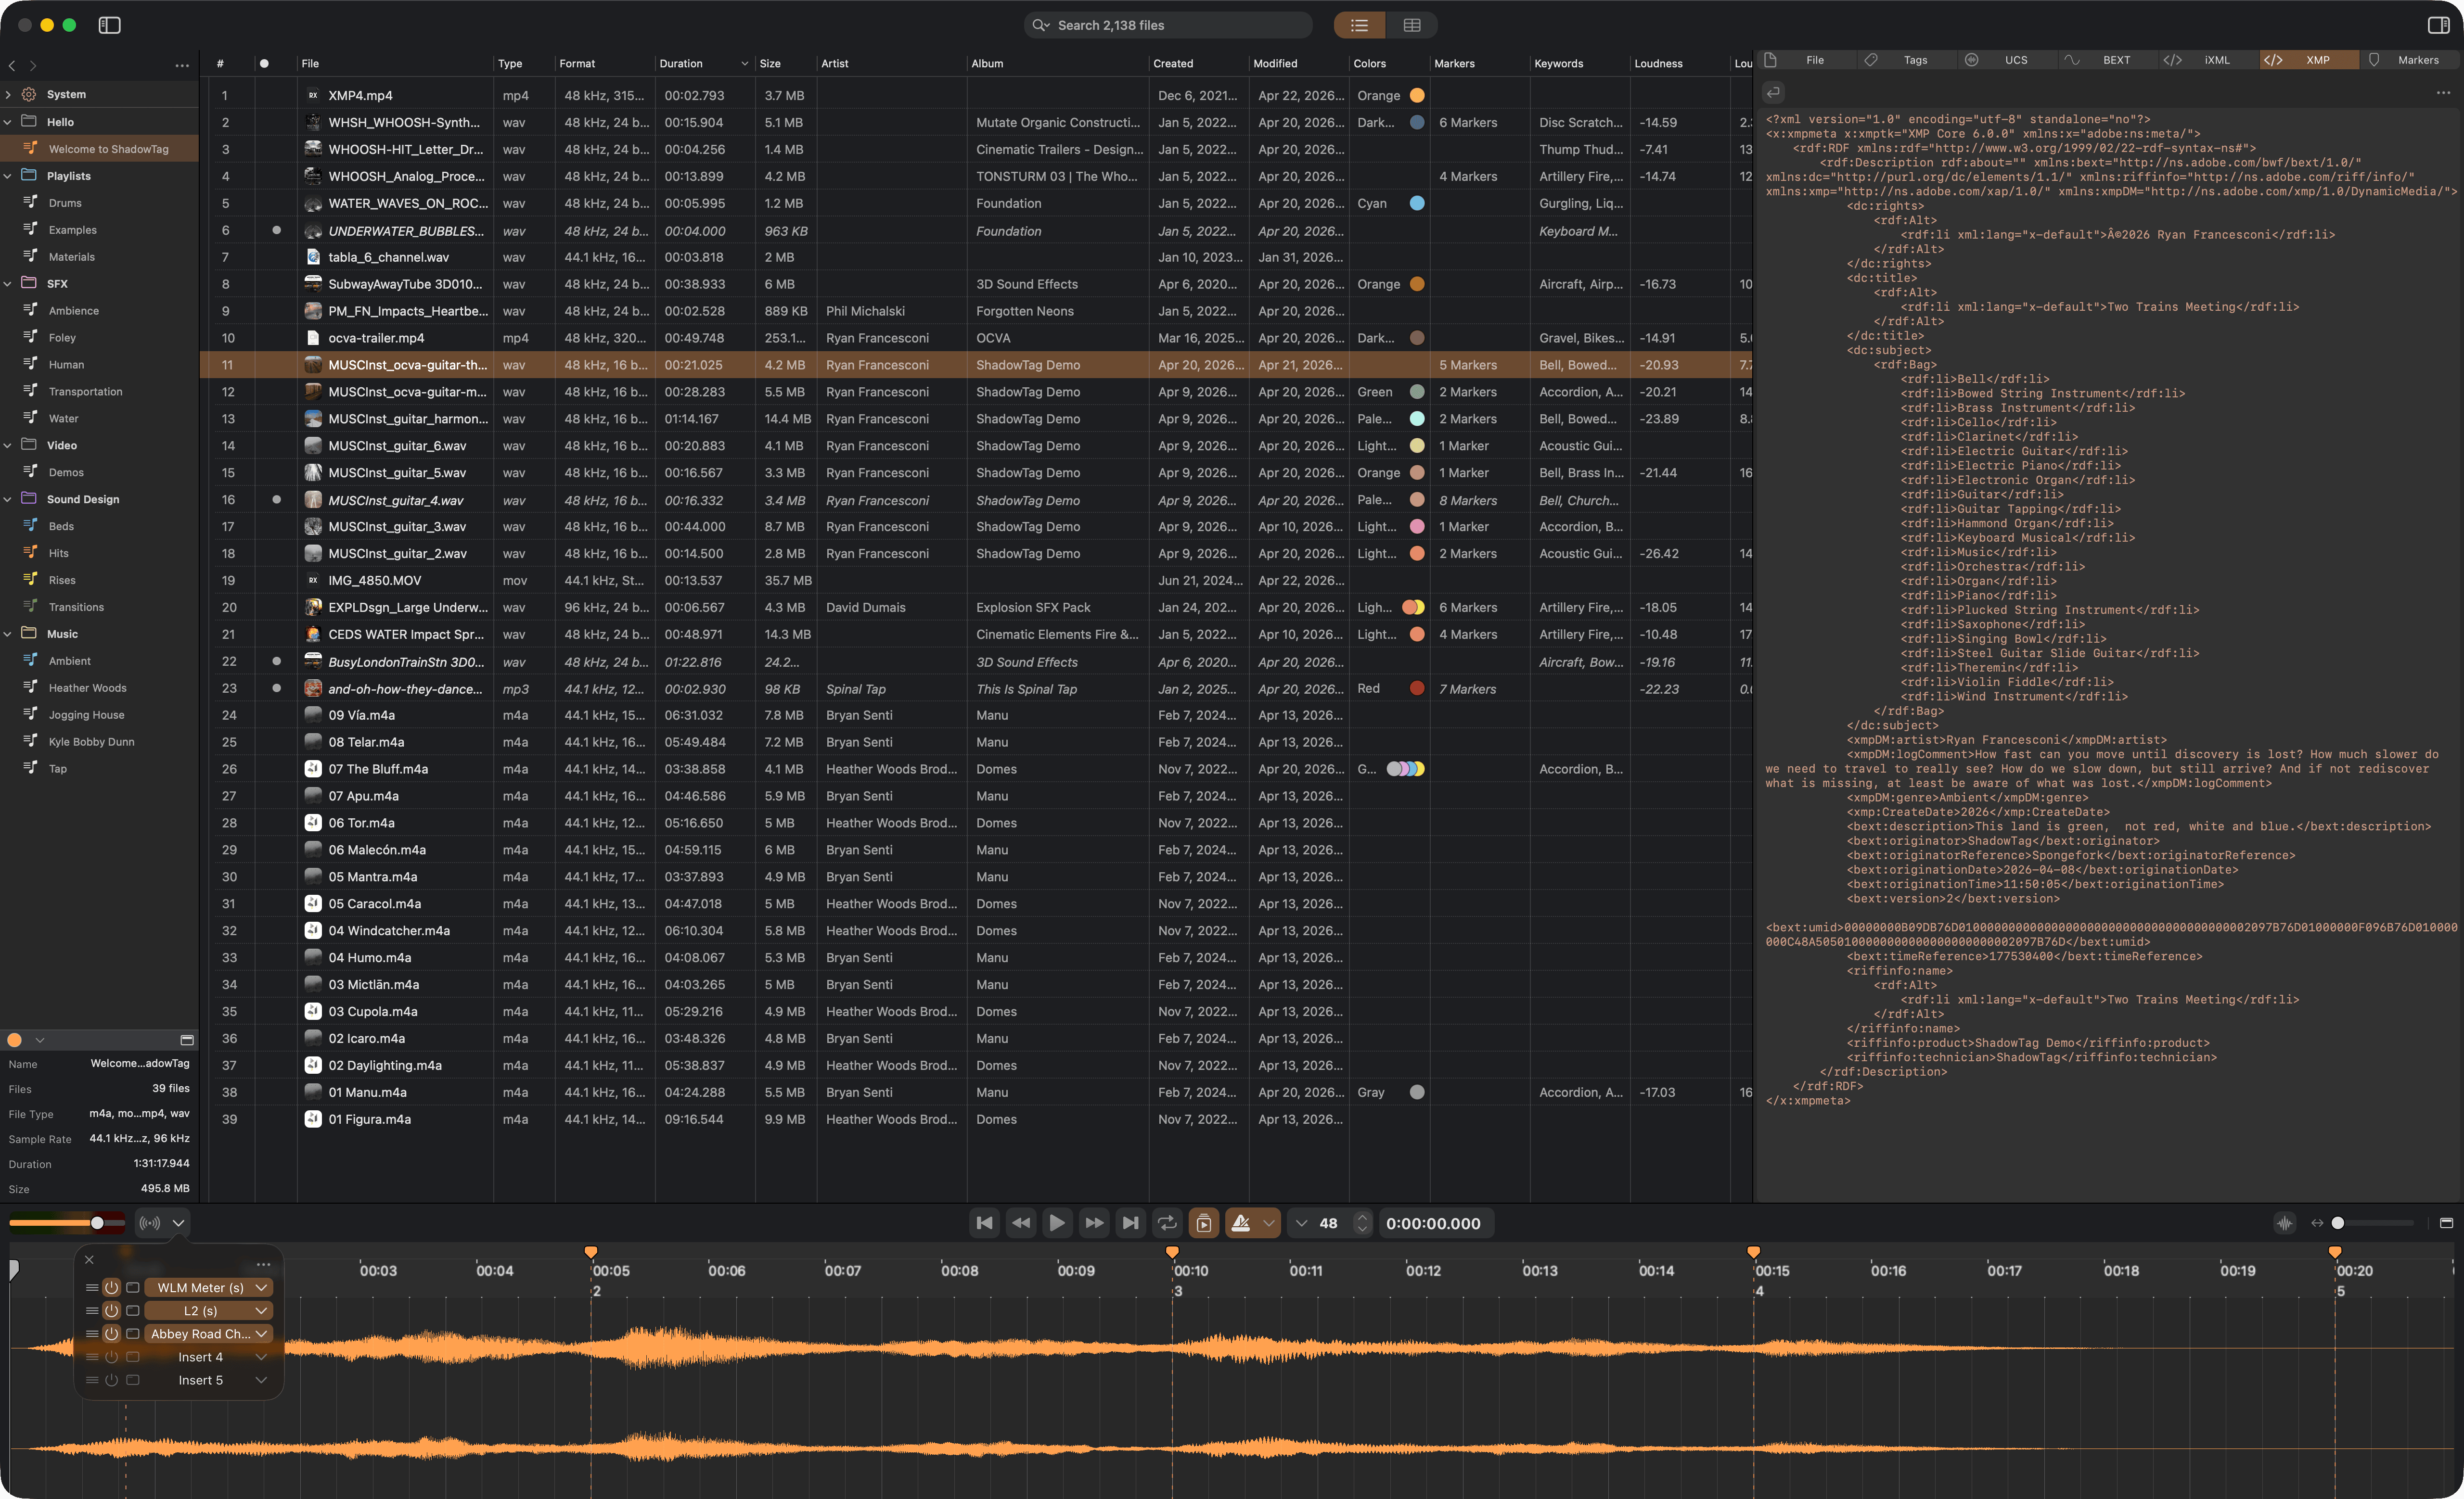Bypass the WLM Meter insert power button
The height and width of the screenshot is (1499, 2464).
click(112, 1288)
